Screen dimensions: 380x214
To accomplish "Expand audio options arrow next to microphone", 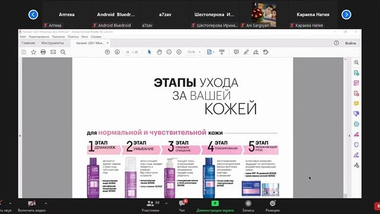I will [x=10, y=203].
